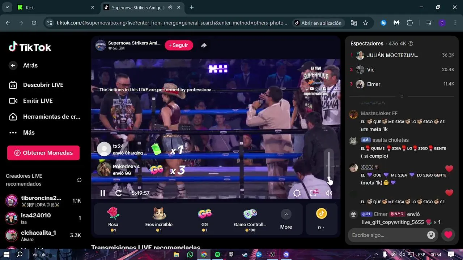Viewport: 463px width, 260px height.
Task: Open isa424010 live creator
Action: [x=43, y=218]
